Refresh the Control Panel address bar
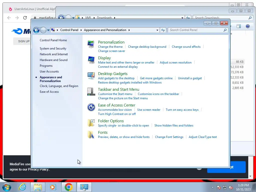The image size is (256, 192). 163,30
